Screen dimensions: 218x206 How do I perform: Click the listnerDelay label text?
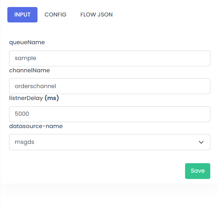click(x=26, y=98)
